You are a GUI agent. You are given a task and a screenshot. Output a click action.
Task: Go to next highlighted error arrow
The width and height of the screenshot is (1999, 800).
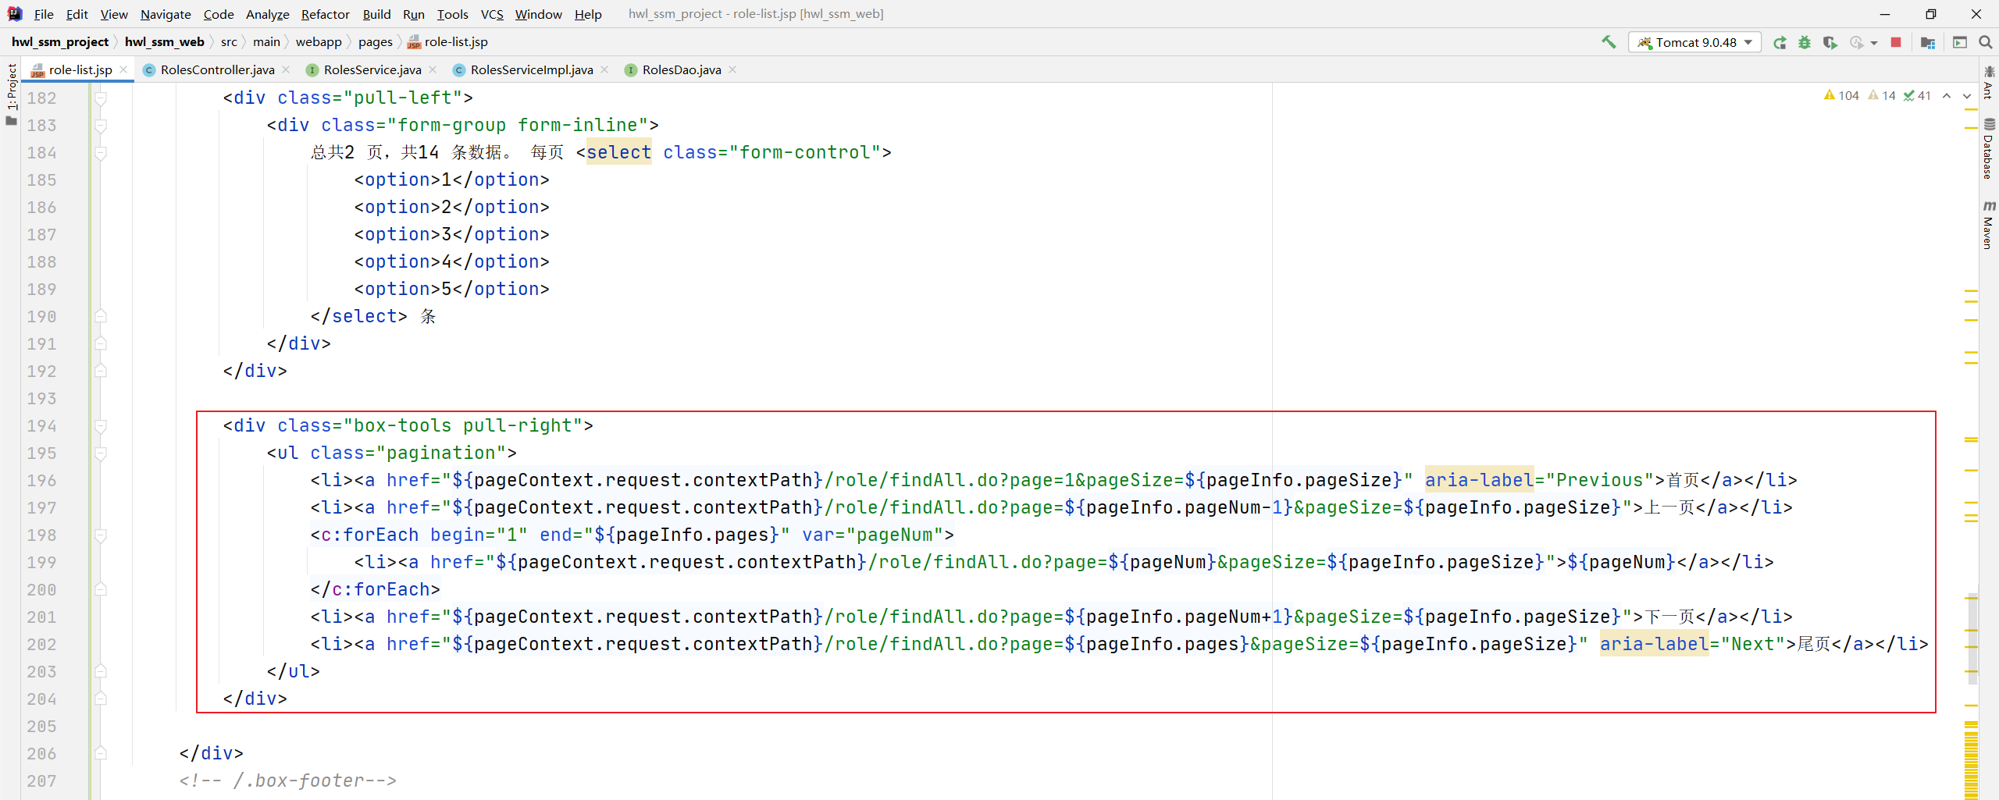[x=1967, y=95]
